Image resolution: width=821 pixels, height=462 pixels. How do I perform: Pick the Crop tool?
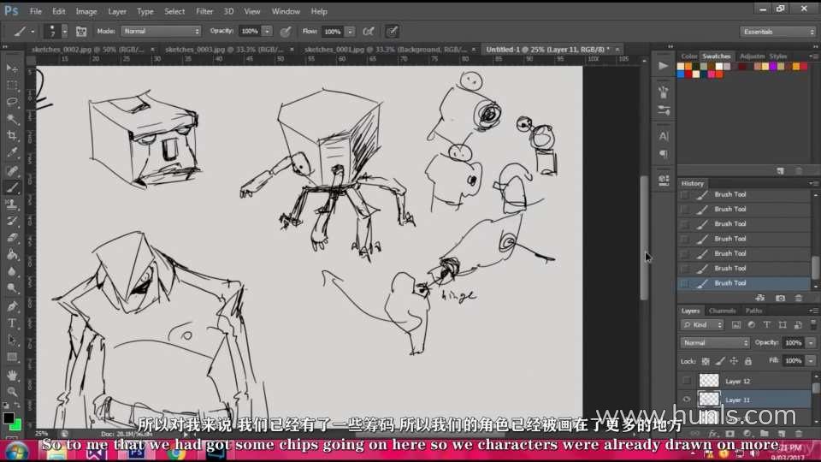click(x=12, y=136)
